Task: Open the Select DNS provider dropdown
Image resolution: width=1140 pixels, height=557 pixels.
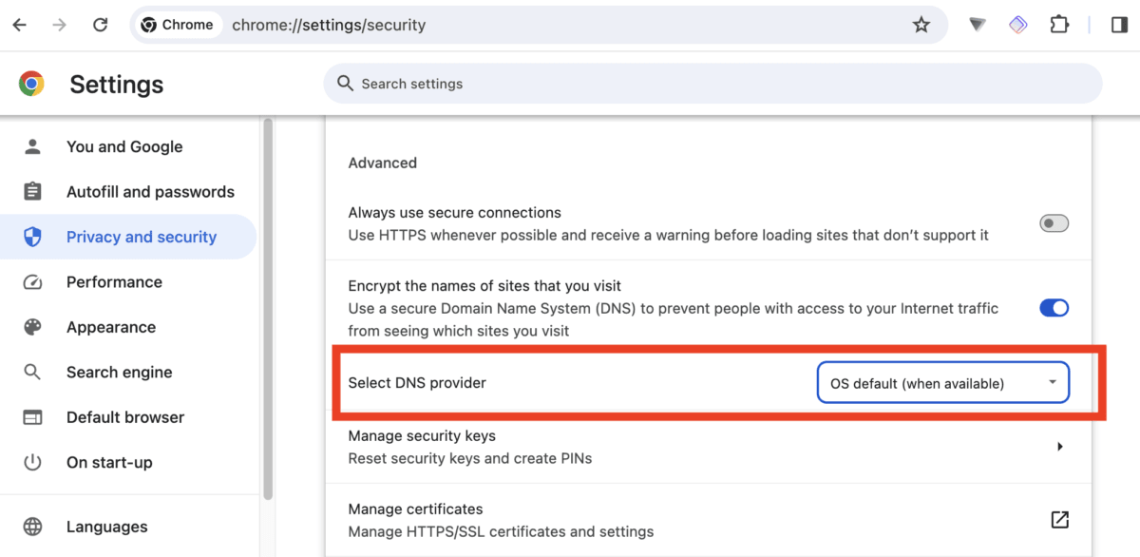Action: (x=943, y=383)
